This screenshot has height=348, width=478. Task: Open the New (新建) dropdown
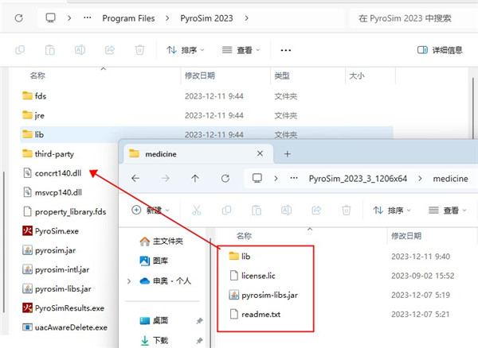coord(151,210)
